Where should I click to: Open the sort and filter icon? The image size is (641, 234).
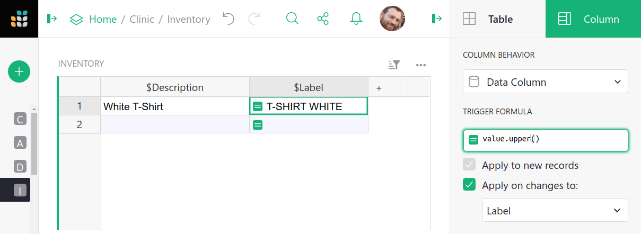click(394, 65)
